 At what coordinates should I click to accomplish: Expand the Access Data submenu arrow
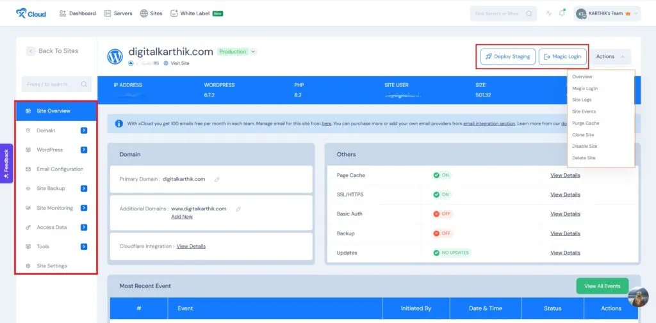point(84,227)
